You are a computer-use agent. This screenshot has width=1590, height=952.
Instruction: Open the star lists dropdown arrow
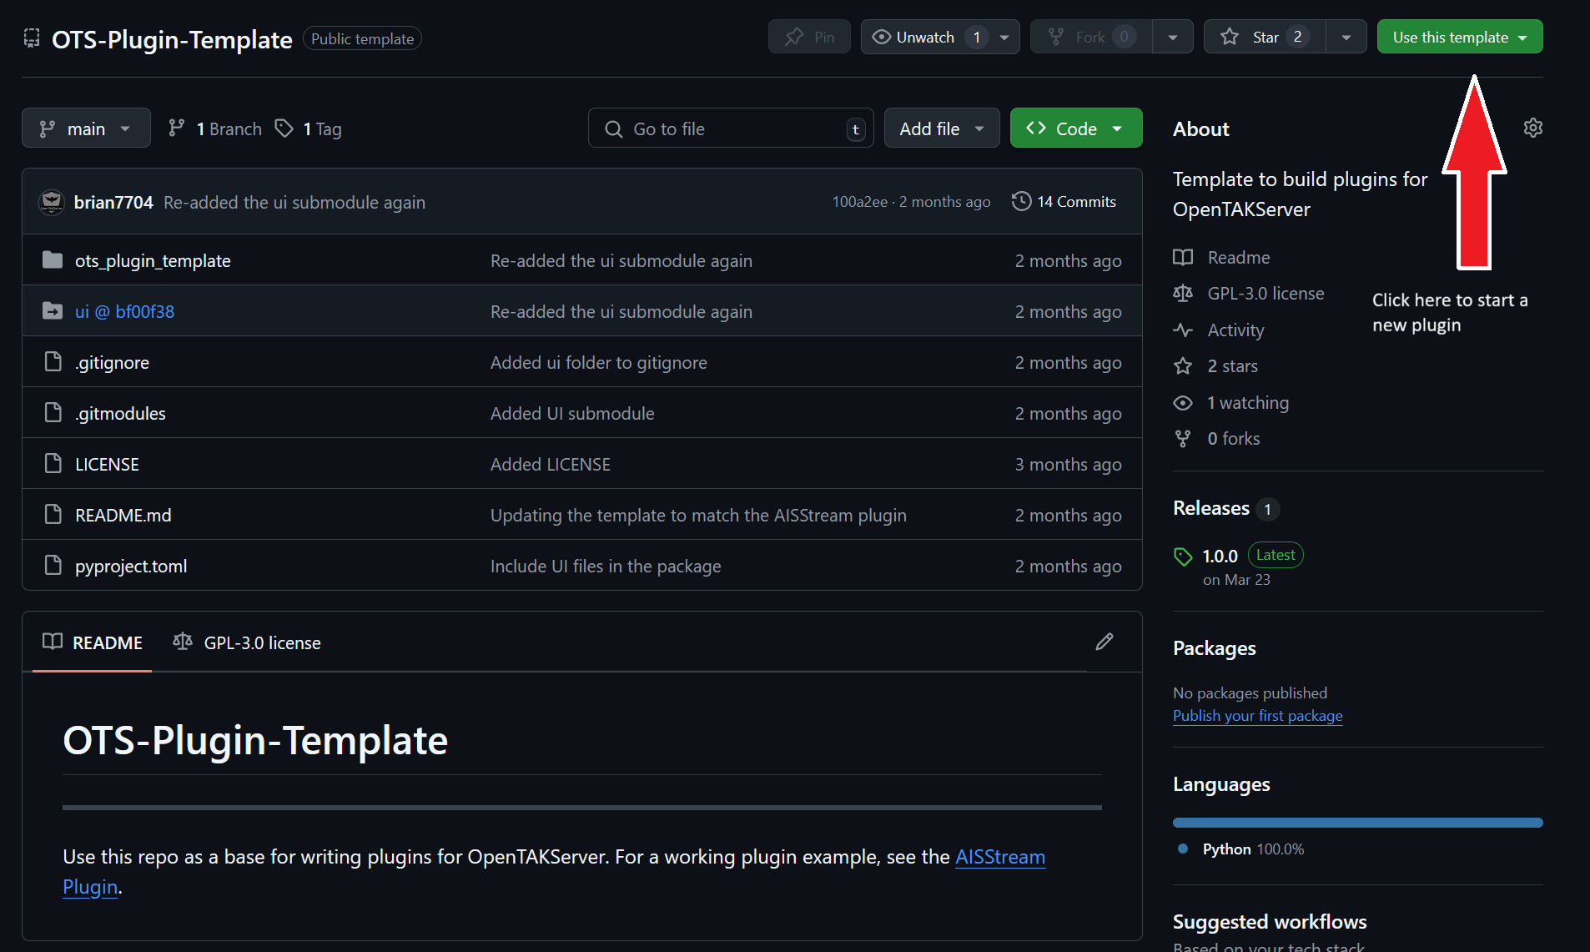click(1346, 37)
